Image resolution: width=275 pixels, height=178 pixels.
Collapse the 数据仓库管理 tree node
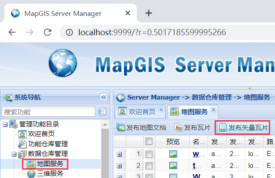pos(14,154)
